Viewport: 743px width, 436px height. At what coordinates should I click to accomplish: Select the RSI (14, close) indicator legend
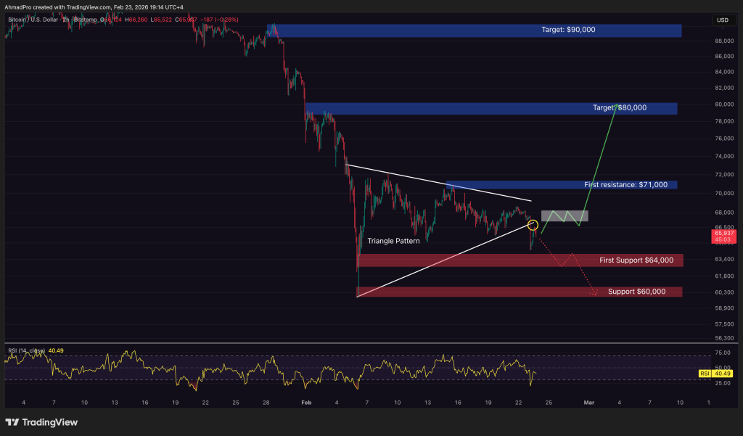(x=25, y=350)
